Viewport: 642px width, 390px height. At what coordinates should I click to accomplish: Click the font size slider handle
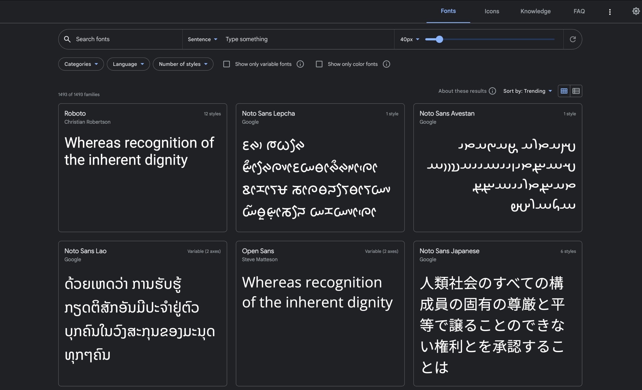439,39
